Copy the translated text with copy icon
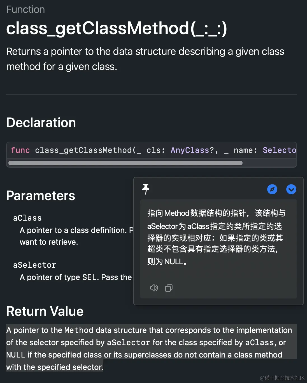The image size is (307, 383). (x=169, y=288)
